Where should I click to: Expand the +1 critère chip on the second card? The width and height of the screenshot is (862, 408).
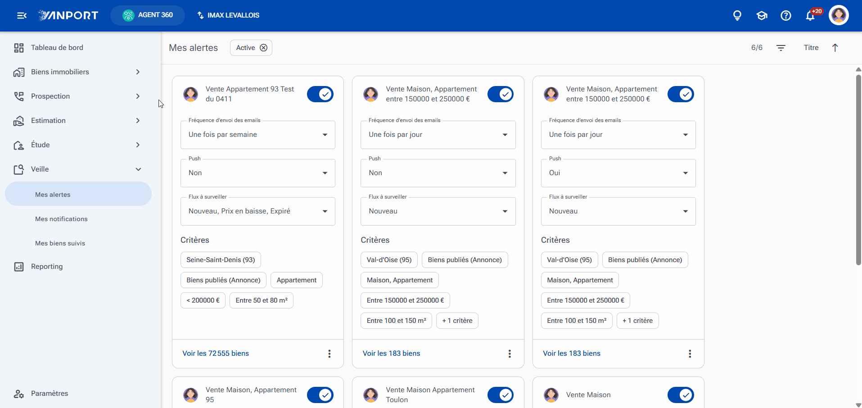tap(457, 321)
